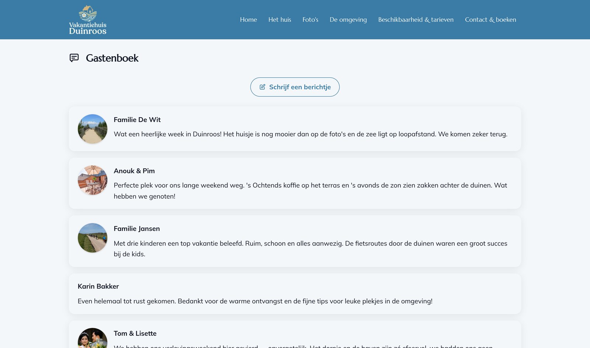
Task: Click Anouk & Pim's terrace avatar
Action: pyautogui.click(x=93, y=180)
